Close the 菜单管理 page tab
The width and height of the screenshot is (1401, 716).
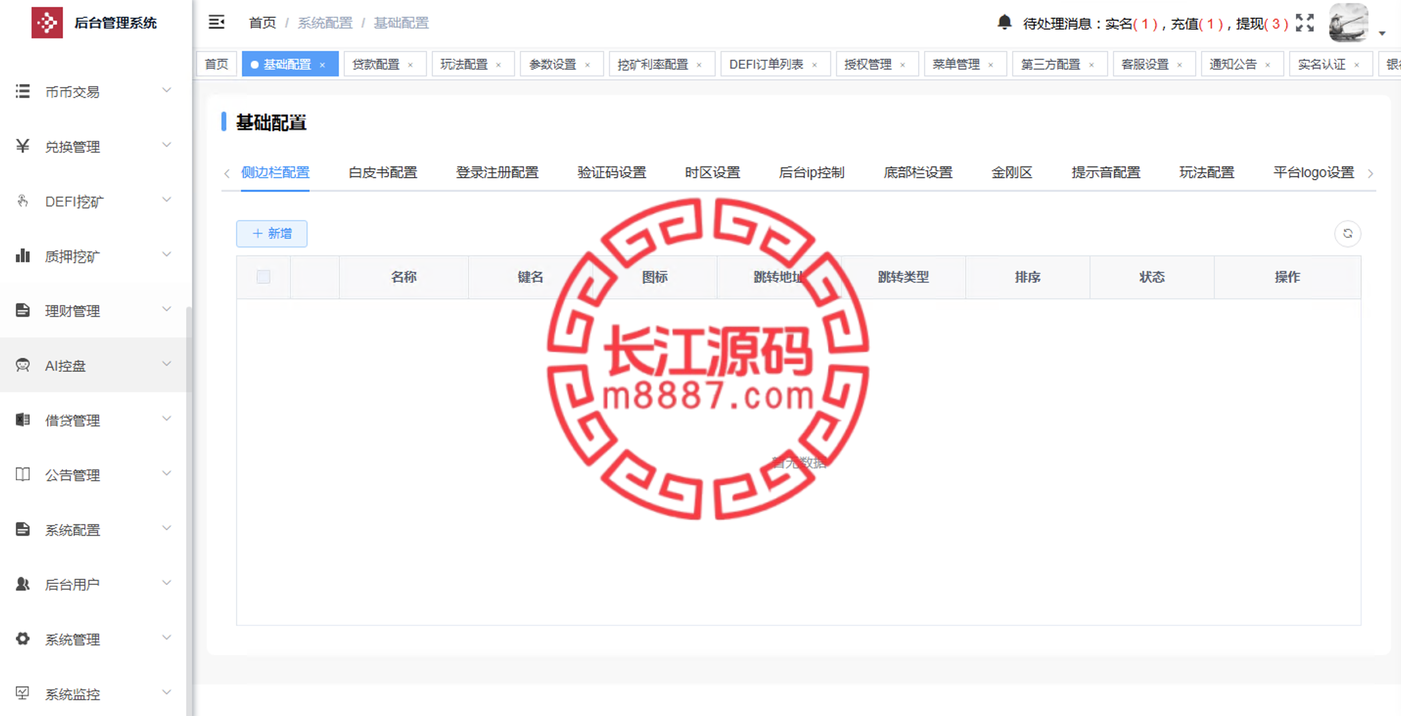click(990, 65)
